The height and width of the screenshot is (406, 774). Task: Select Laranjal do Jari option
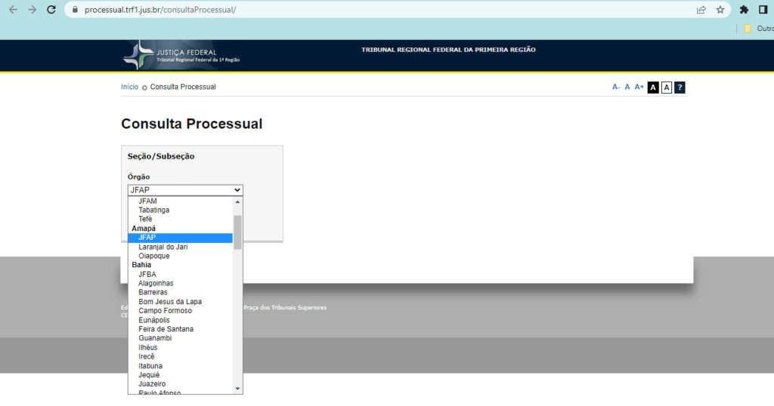pos(163,247)
